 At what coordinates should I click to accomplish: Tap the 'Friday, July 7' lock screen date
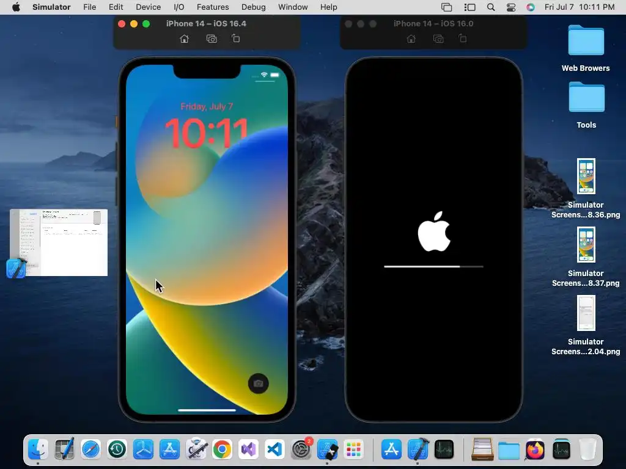[207, 106]
